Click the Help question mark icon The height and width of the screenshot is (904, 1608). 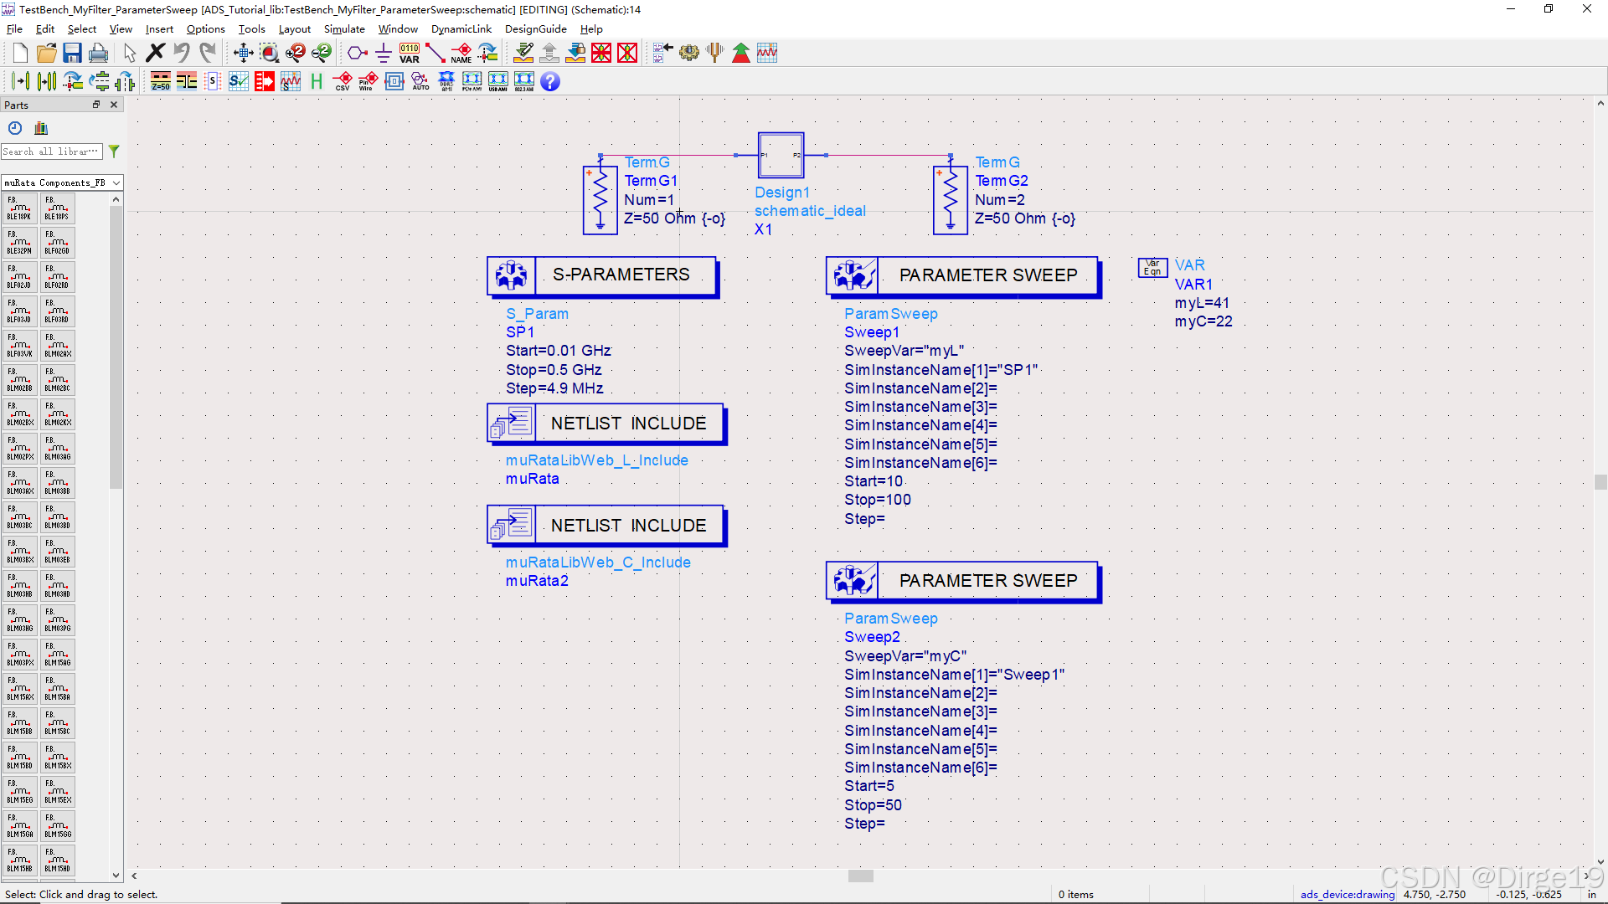550,81
